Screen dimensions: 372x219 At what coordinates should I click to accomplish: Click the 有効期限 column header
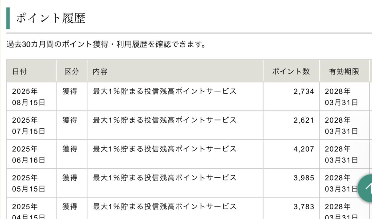[x=344, y=71]
